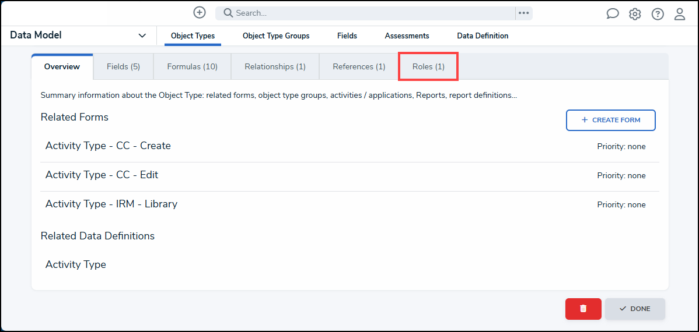Open Activity Type - CC - Create form

[x=108, y=146]
